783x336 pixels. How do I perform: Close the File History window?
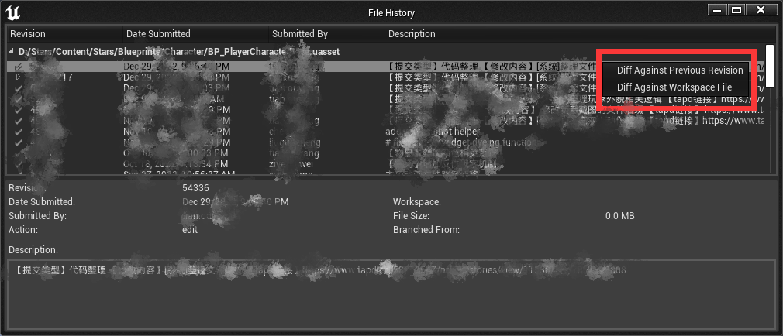coord(761,10)
